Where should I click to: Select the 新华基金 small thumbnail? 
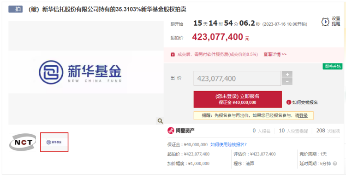[54, 142]
